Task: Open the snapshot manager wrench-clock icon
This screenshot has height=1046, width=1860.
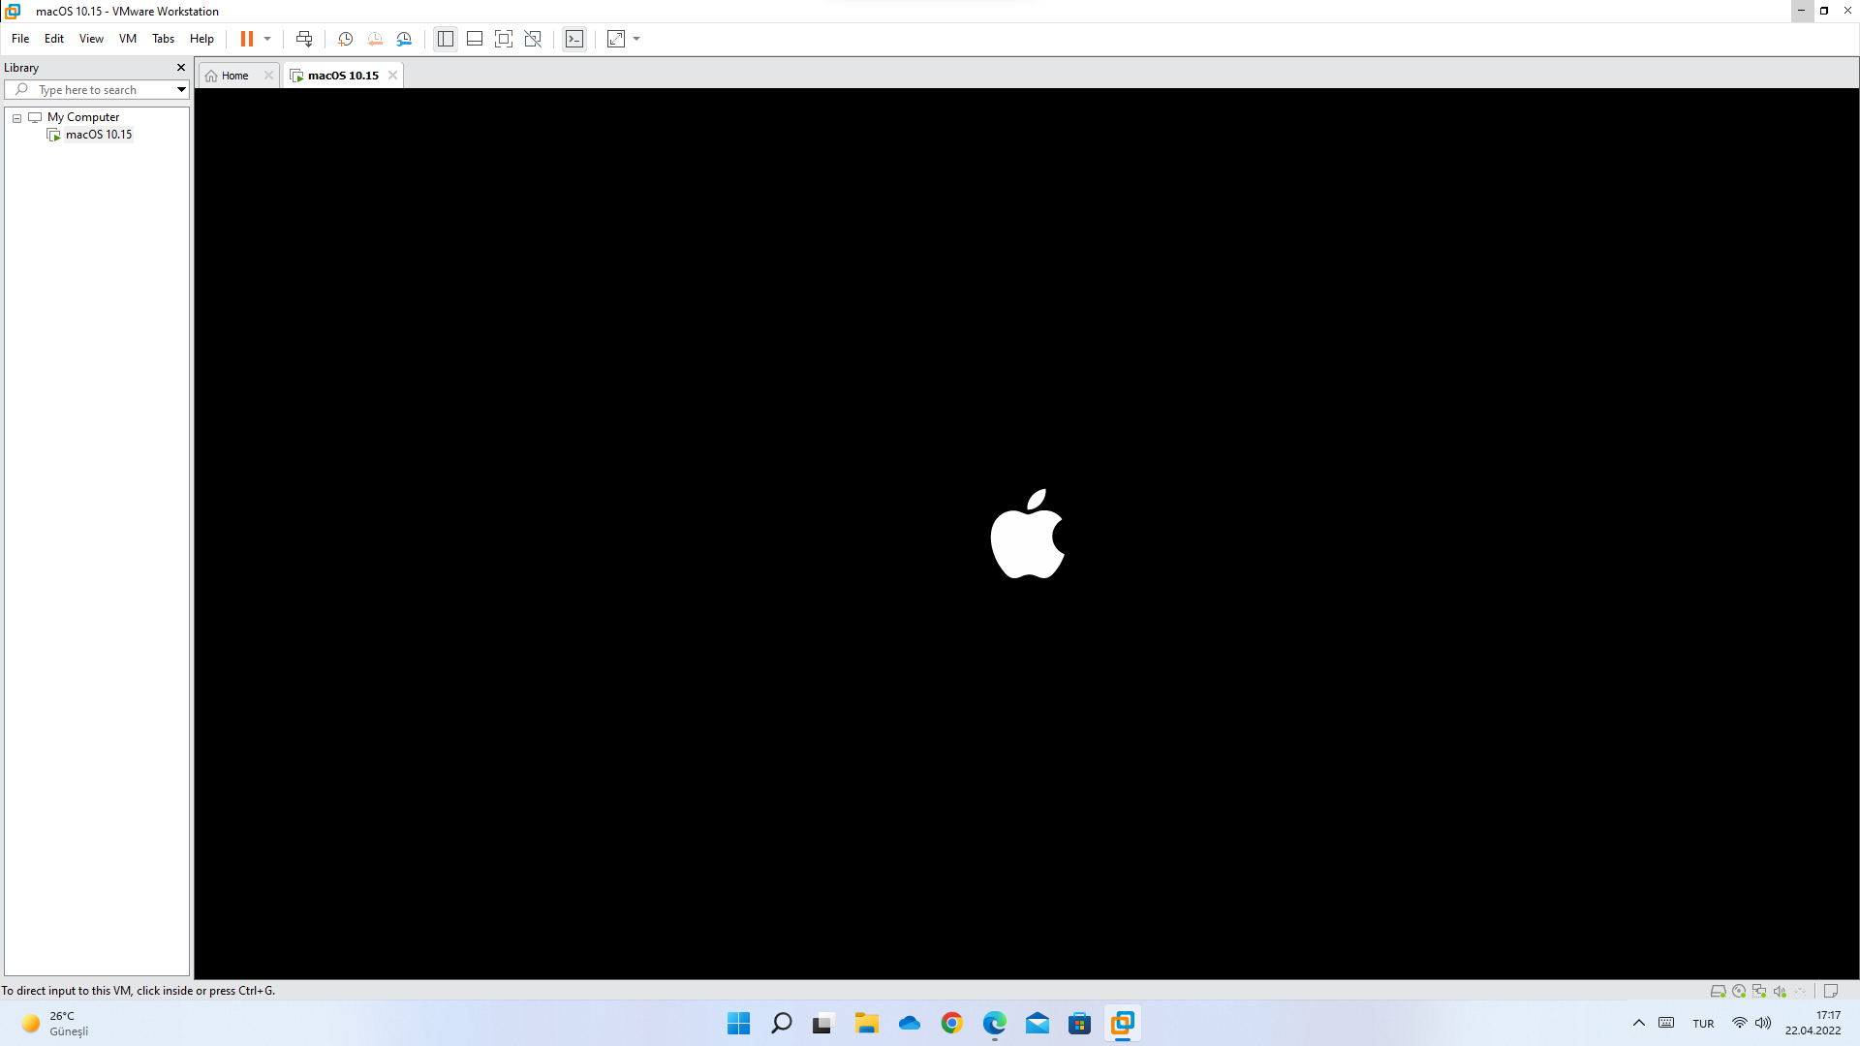Action: [404, 39]
